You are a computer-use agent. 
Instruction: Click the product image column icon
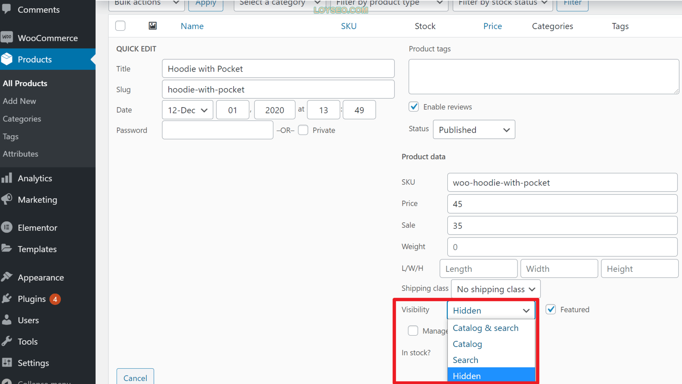(x=152, y=26)
